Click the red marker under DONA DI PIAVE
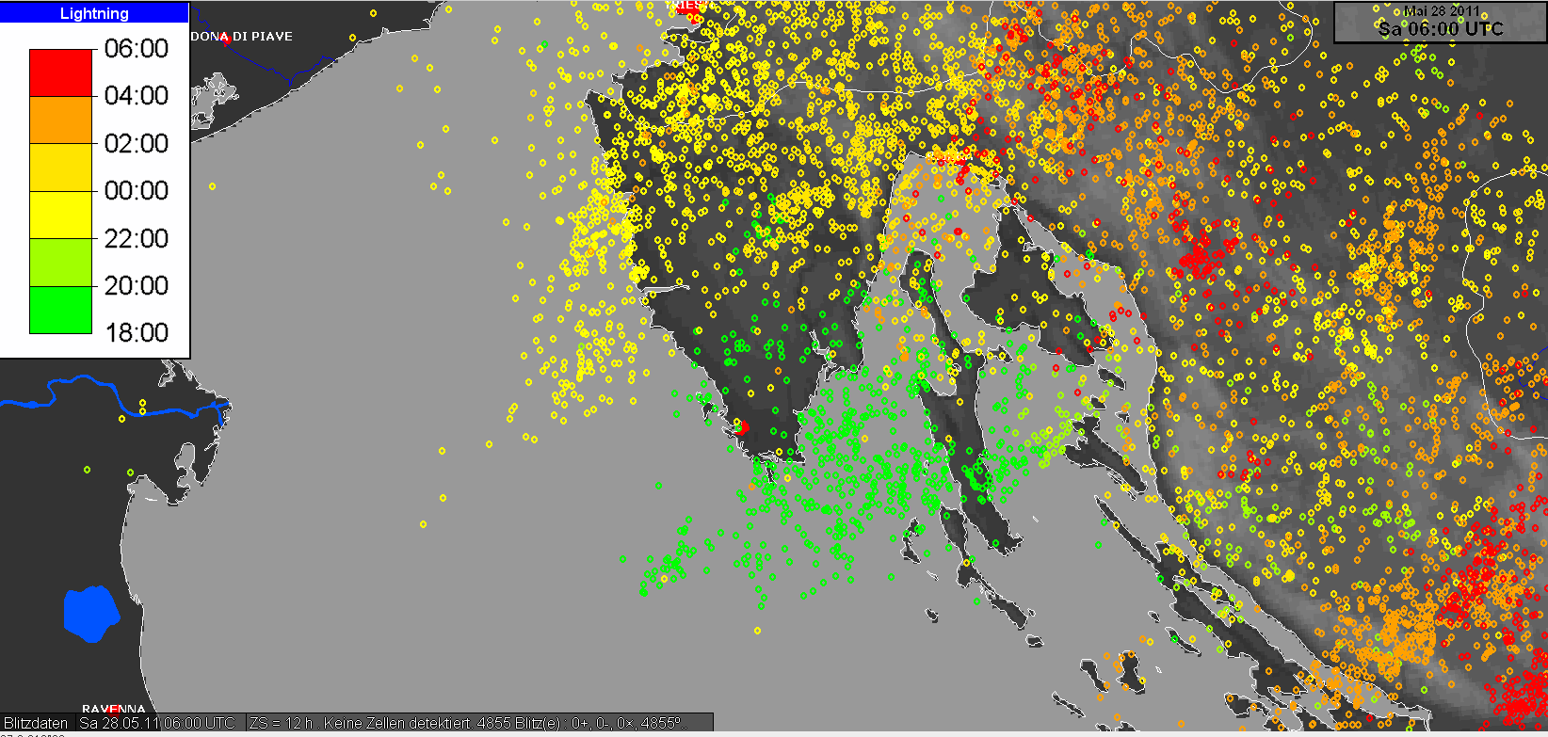This screenshot has height=737, width=1548. (226, 41)
